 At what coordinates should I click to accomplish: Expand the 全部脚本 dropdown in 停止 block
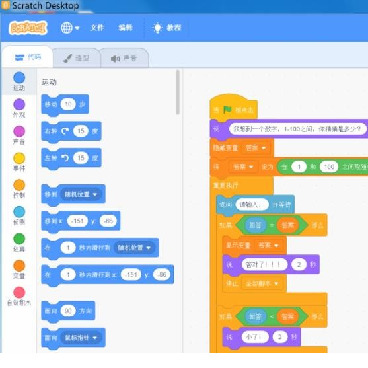click(x=262, y=283)
